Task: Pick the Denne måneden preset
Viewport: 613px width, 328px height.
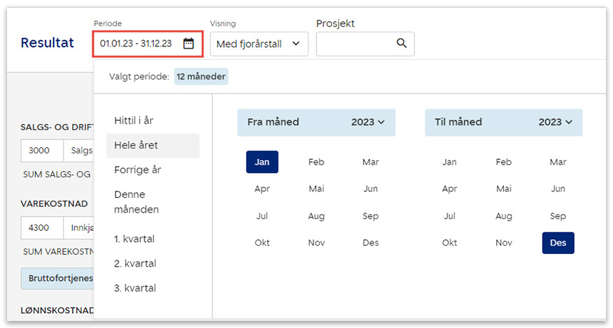Action: [x=137, y=202]
